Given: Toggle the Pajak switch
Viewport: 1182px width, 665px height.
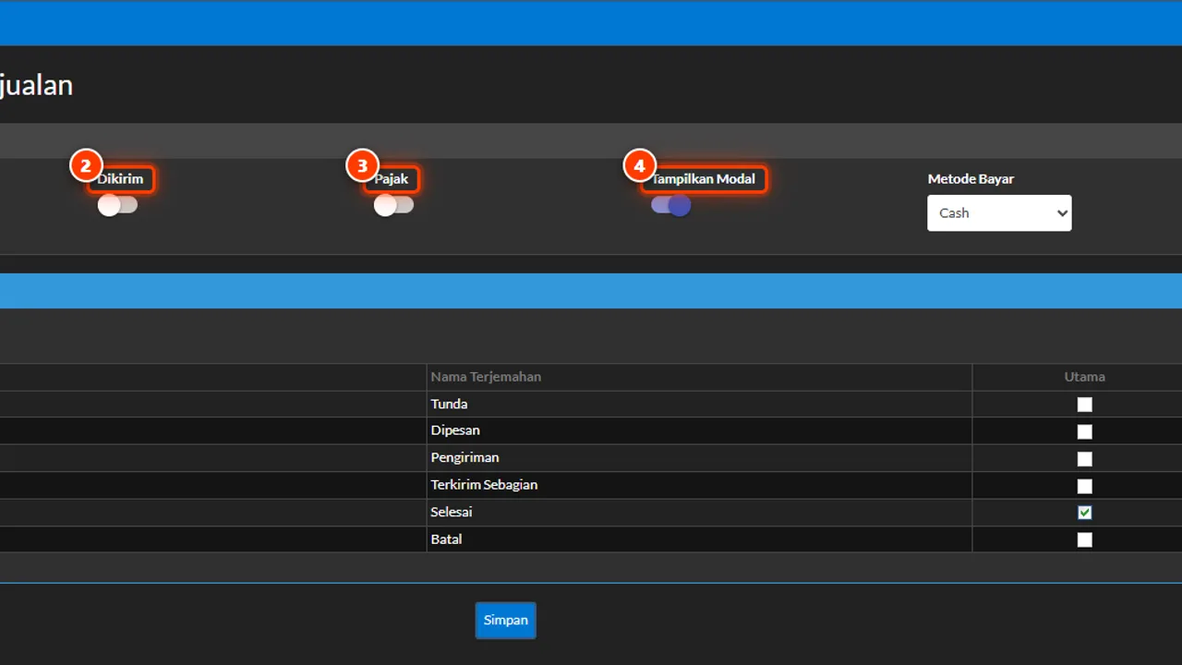Looking at the screenshot, I should click(394, 205).
